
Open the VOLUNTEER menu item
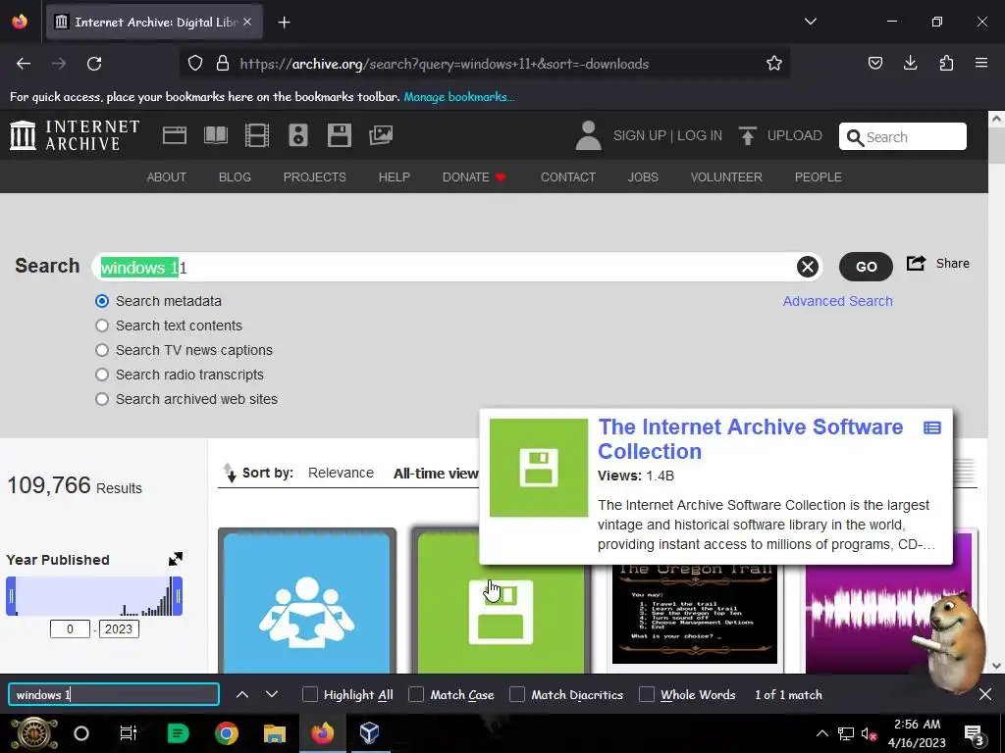pyautogui.click(x=726, y=177)
